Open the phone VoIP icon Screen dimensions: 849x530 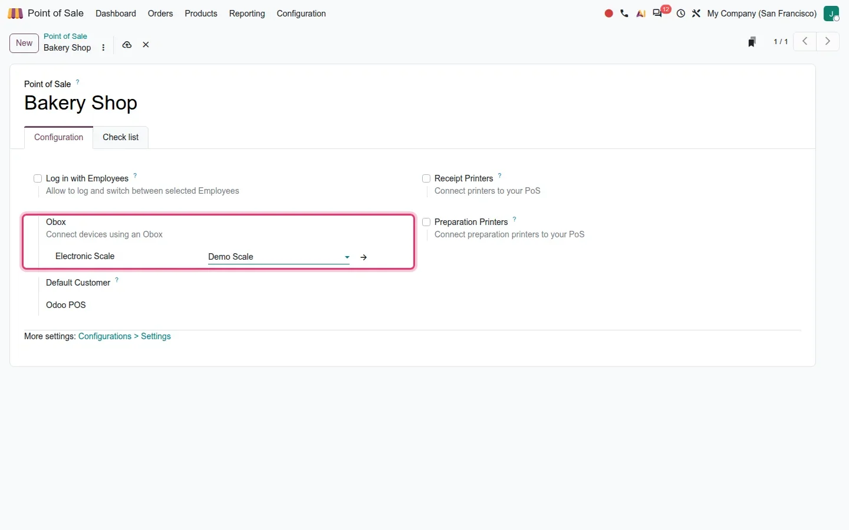tap(624, 14)
